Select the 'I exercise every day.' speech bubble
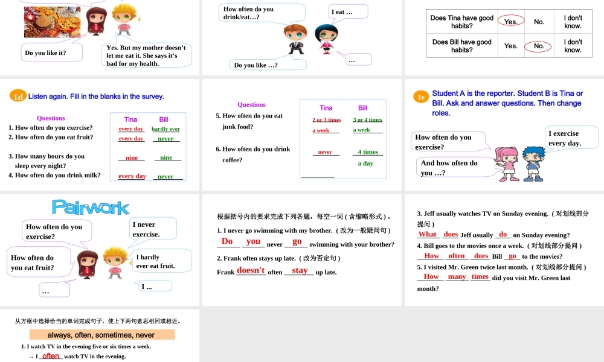 pyautogui.click(x=570, y=138)
